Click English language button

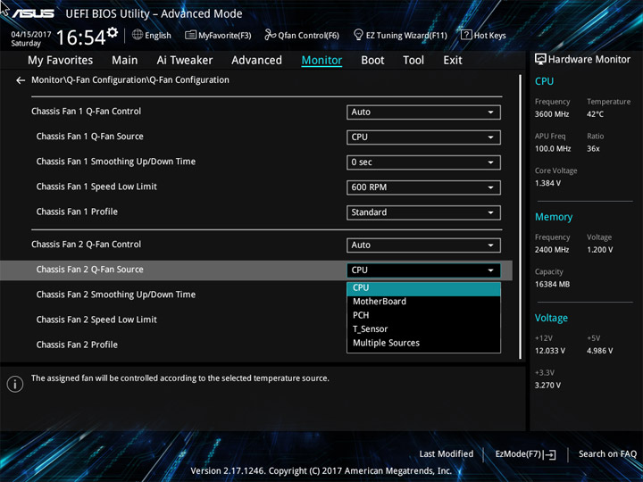tap(151, 35)
